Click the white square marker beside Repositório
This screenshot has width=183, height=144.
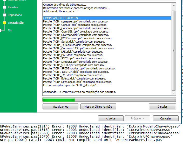[4, 15]
